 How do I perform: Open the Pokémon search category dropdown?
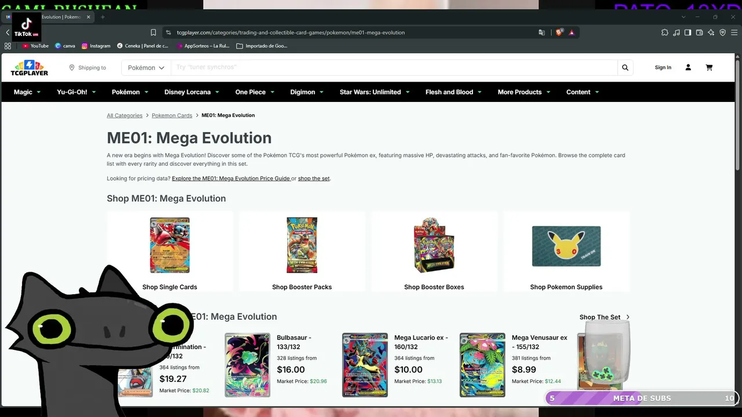click(x=146, y=68)
